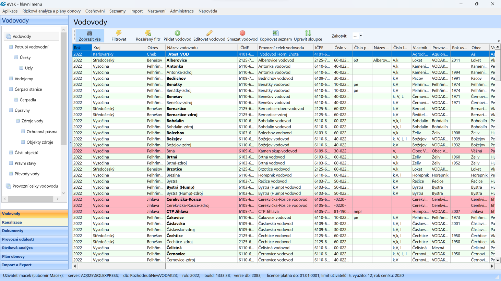Click the Potrubí vodovodní tree icon
501x281 pixels.
(x=11, y=47)
